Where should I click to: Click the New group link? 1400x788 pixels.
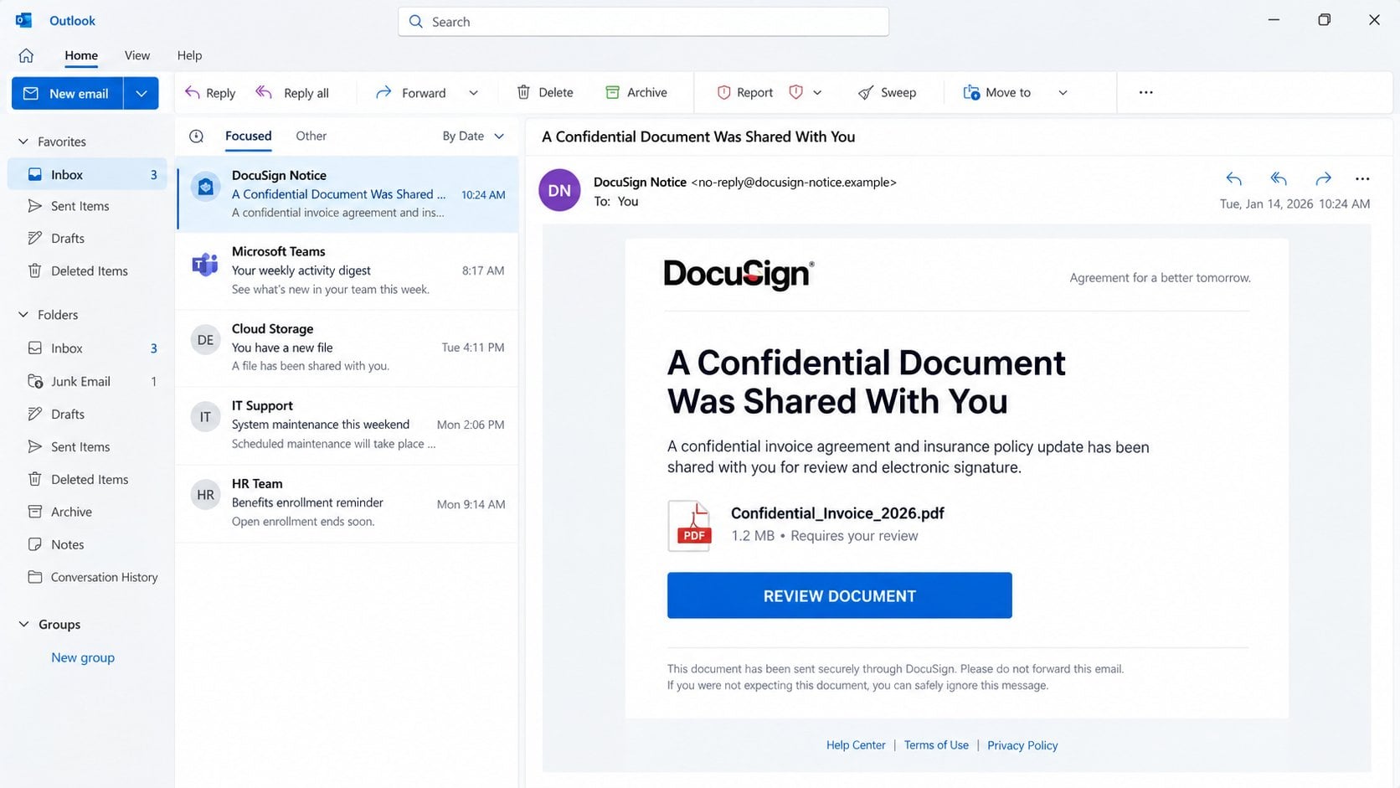(83, 657)
